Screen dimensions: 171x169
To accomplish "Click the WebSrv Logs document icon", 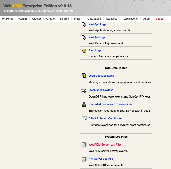I will coord(84,38).
